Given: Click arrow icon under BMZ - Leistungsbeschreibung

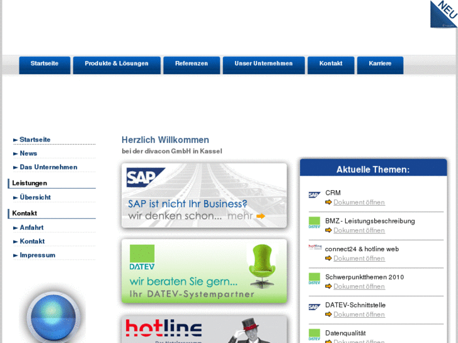Looking at the screenshot, I should (328, 230).
